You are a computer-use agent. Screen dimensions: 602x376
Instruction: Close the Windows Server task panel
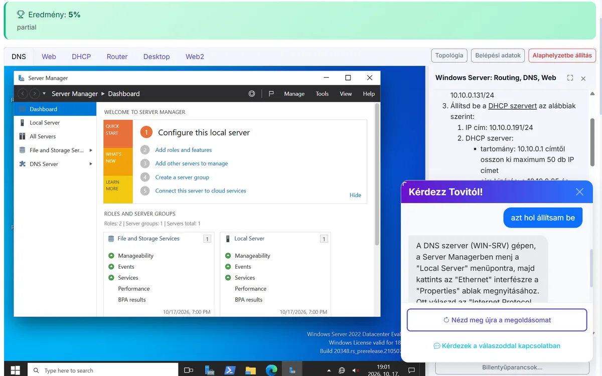coord(583,78)
